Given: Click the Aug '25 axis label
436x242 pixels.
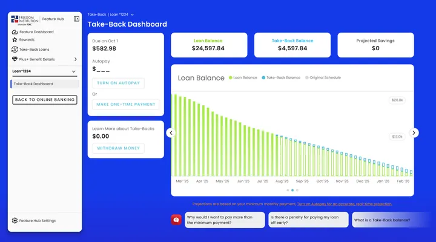Looking at the screenshot, I should point(282,181).
